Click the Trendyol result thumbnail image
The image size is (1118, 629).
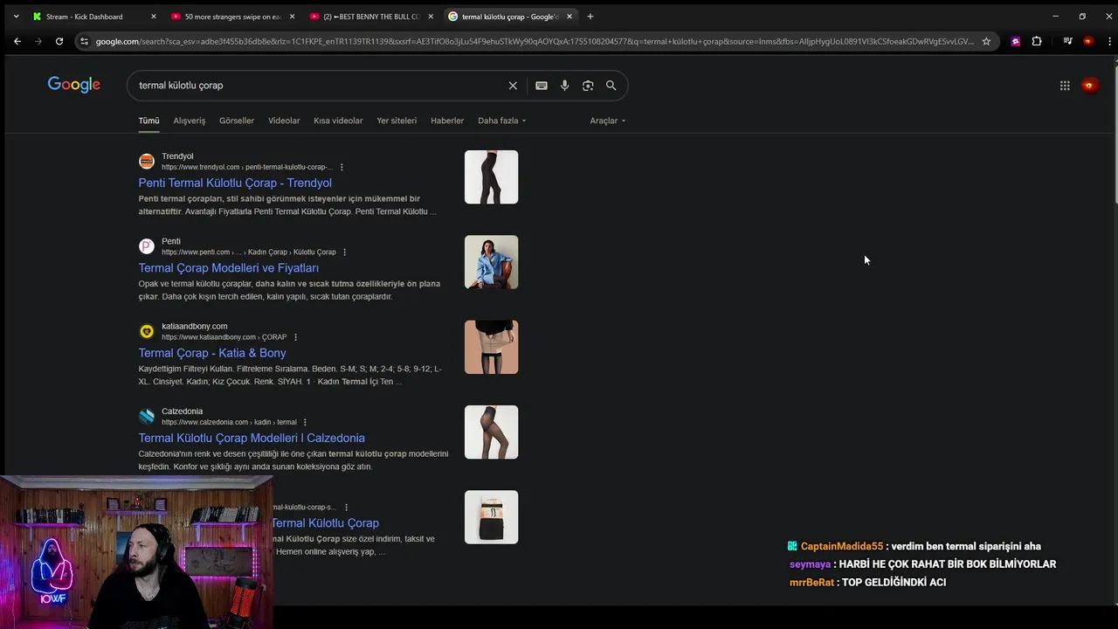click(x=491, y=177)
